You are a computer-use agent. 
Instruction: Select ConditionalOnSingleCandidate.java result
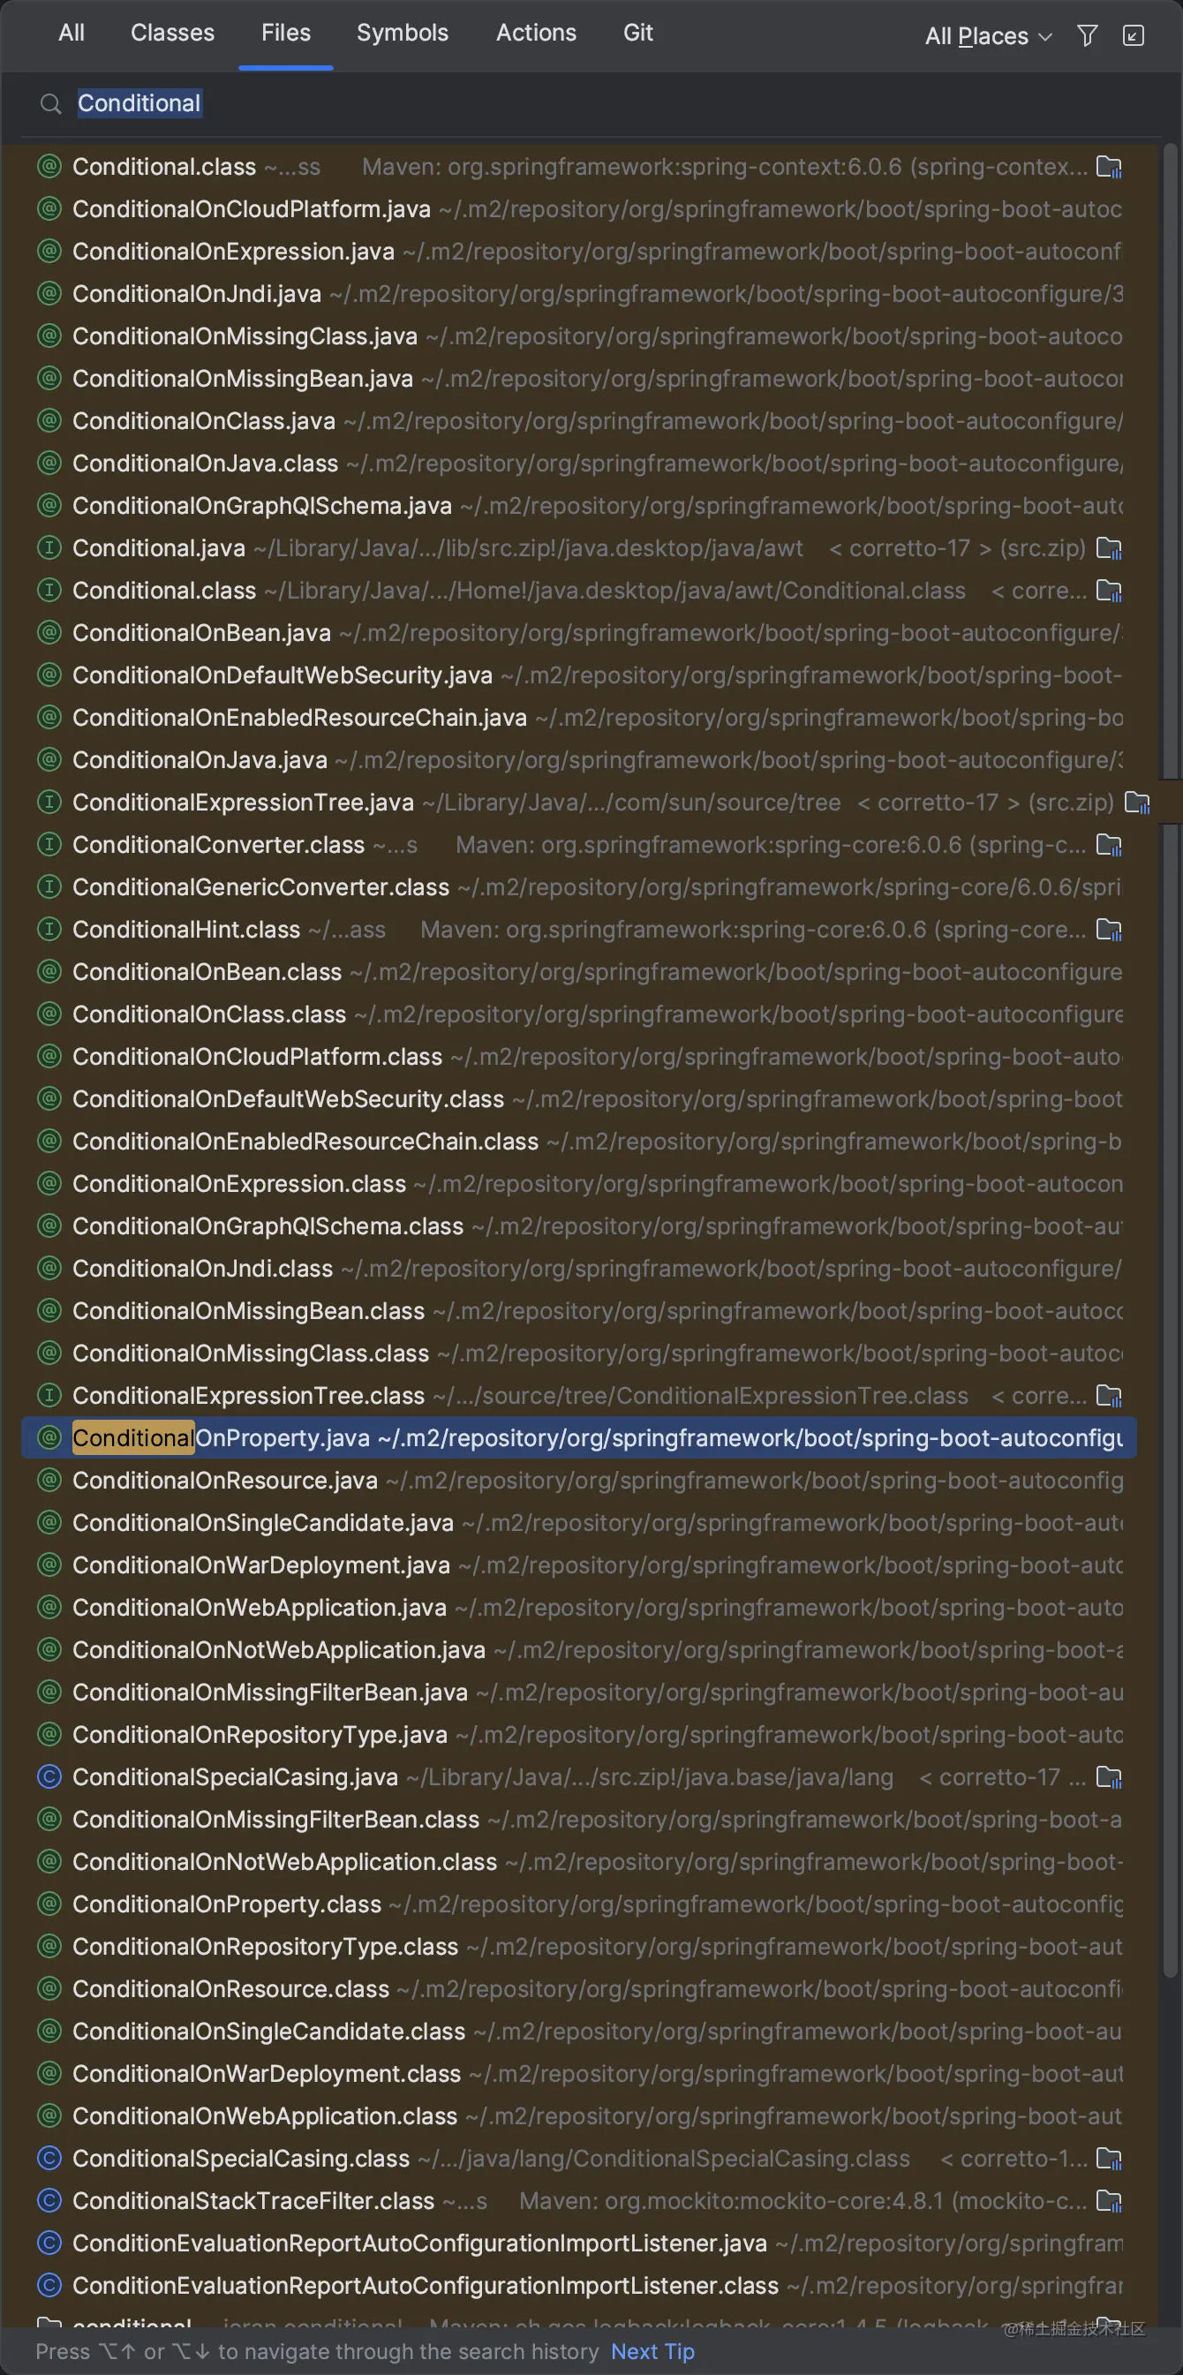(x=579, y=1523)
